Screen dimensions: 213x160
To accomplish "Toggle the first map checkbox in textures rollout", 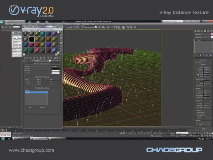I will 26,79.
